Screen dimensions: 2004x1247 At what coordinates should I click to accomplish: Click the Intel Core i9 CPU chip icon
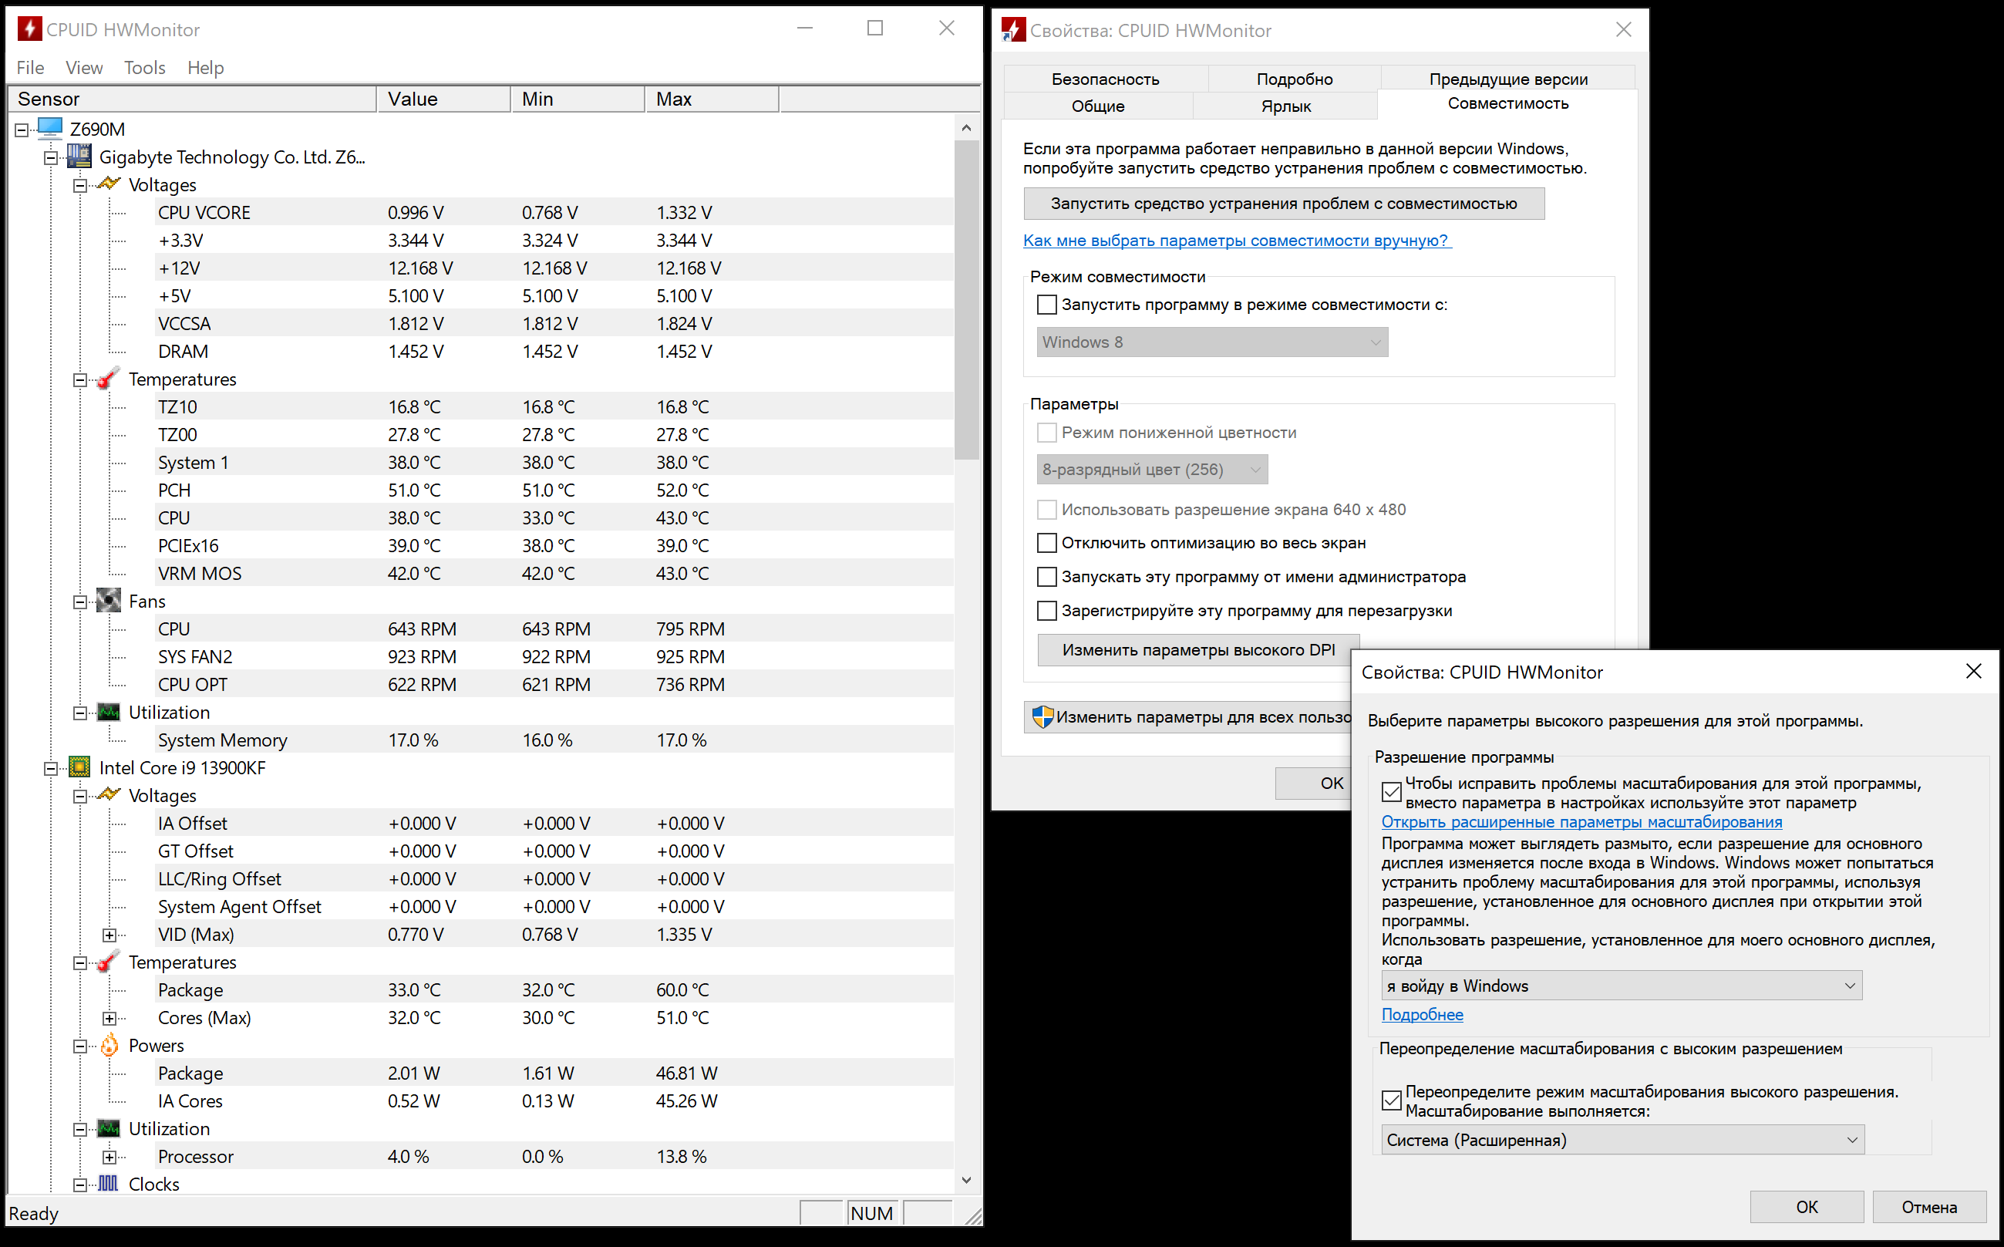point(79,767)
